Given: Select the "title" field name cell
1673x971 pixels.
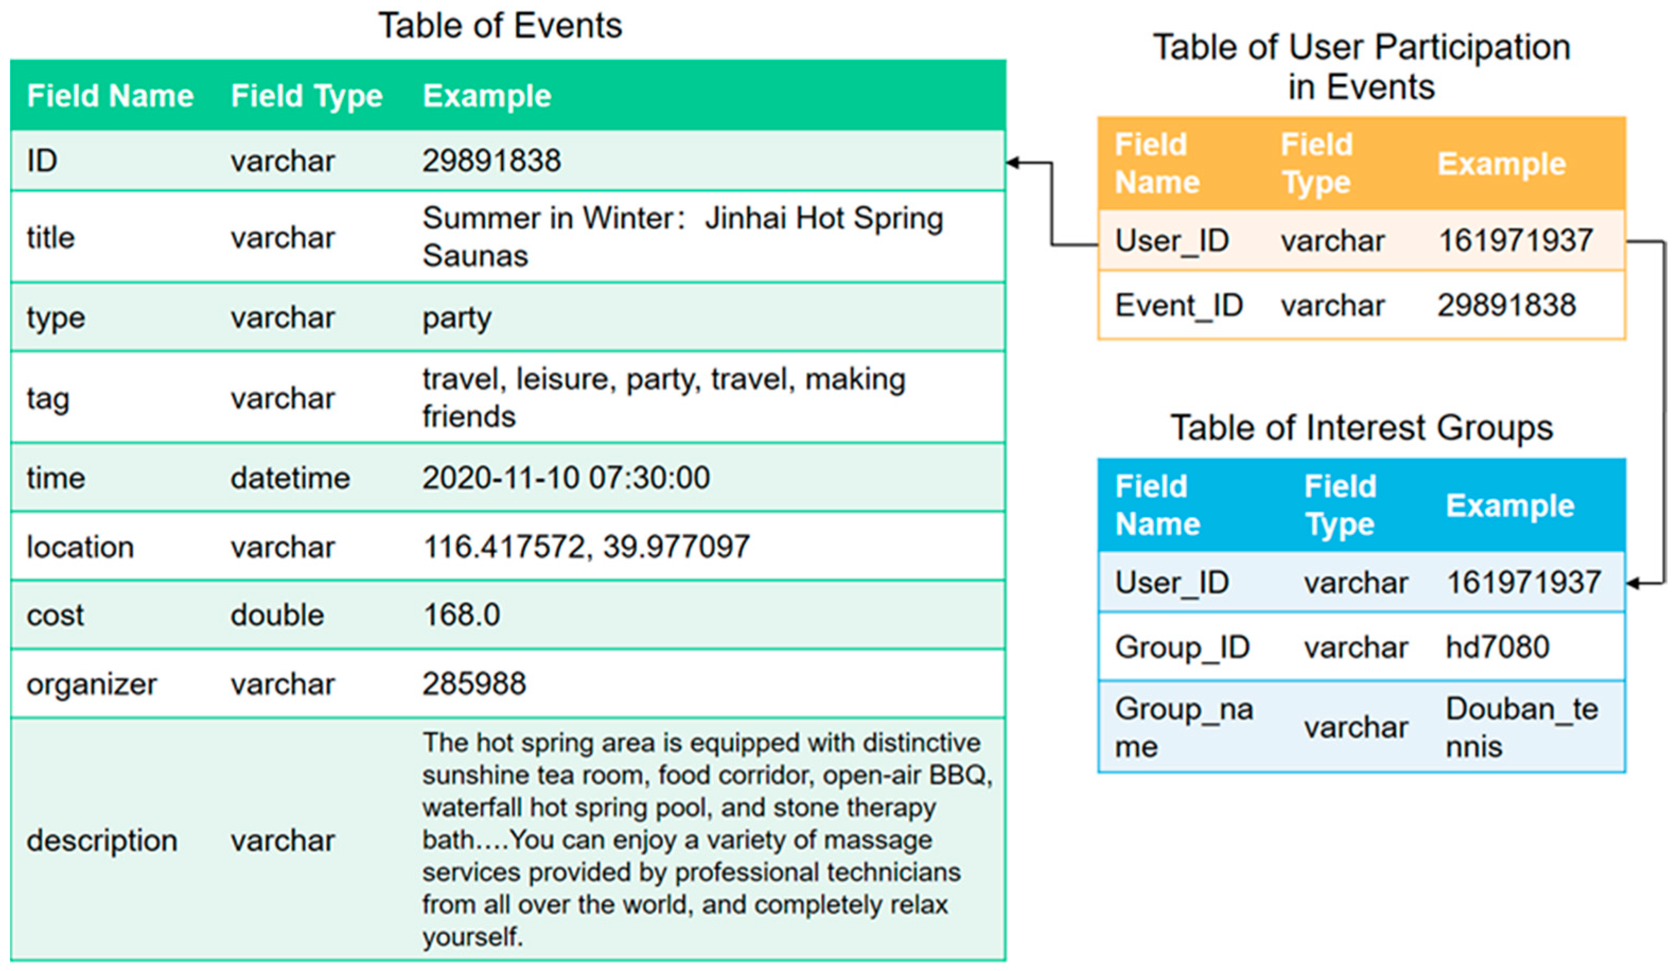Looking at the screenshot, I should pos(51,237).
